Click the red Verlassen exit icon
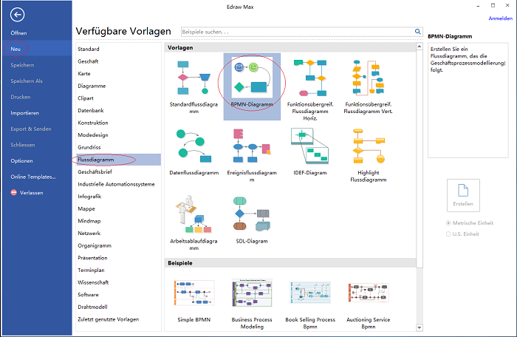Screen dimensions: 517x337 14,192
